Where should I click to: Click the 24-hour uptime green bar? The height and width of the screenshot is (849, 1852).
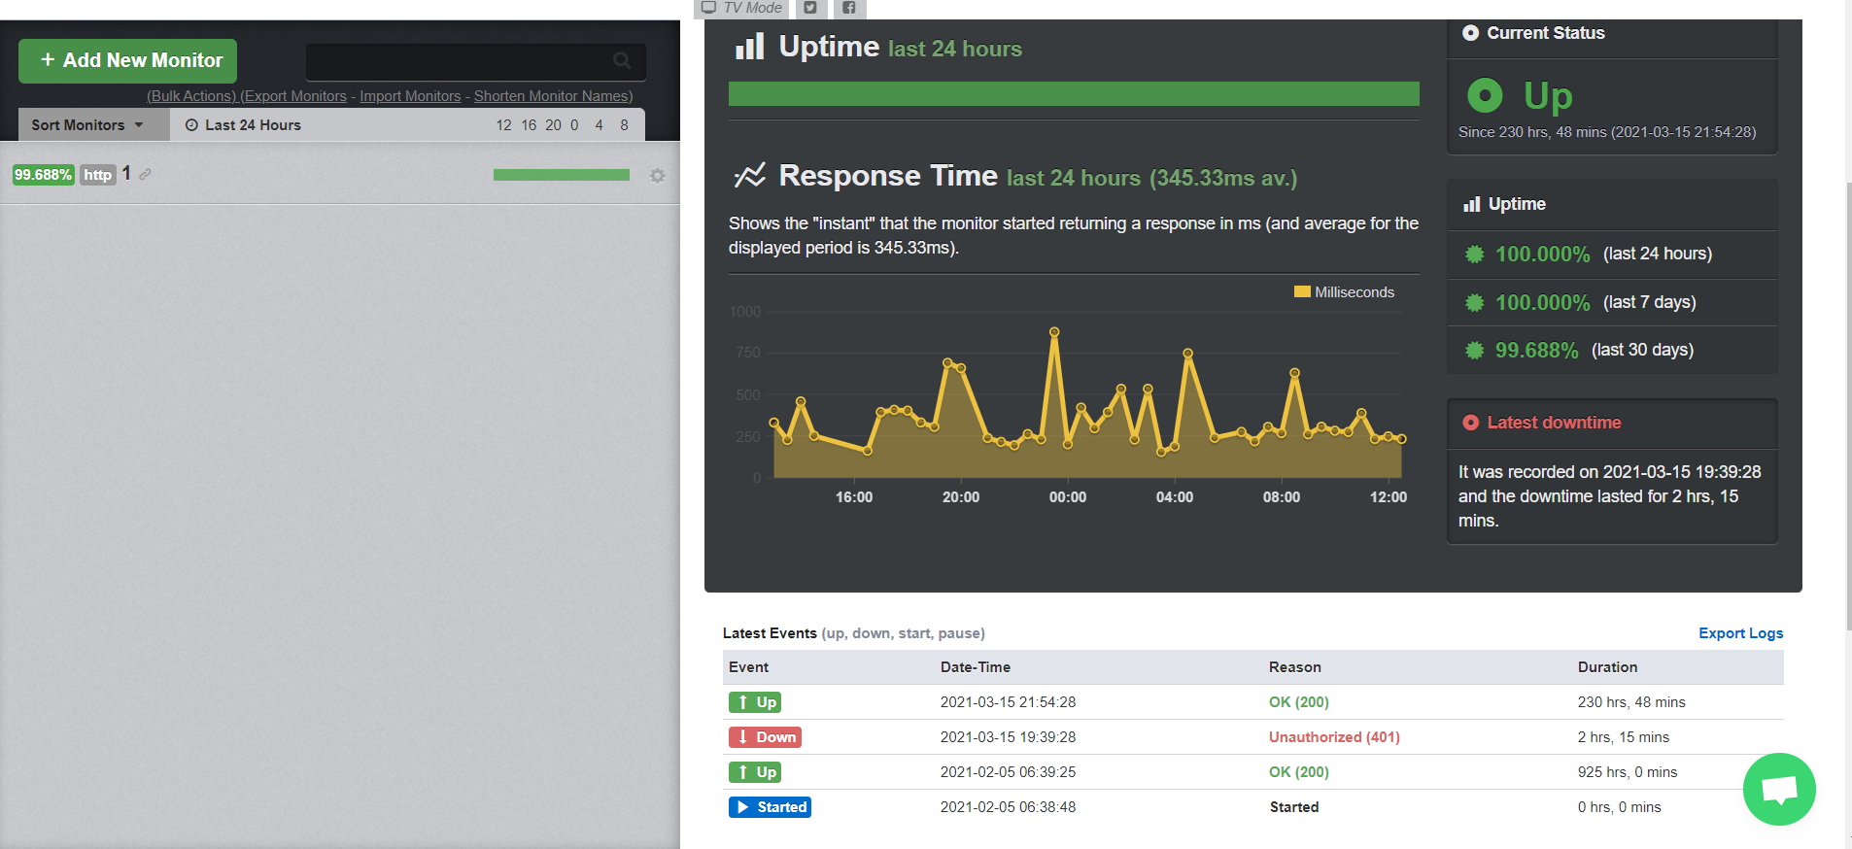tap(1074, 94)
